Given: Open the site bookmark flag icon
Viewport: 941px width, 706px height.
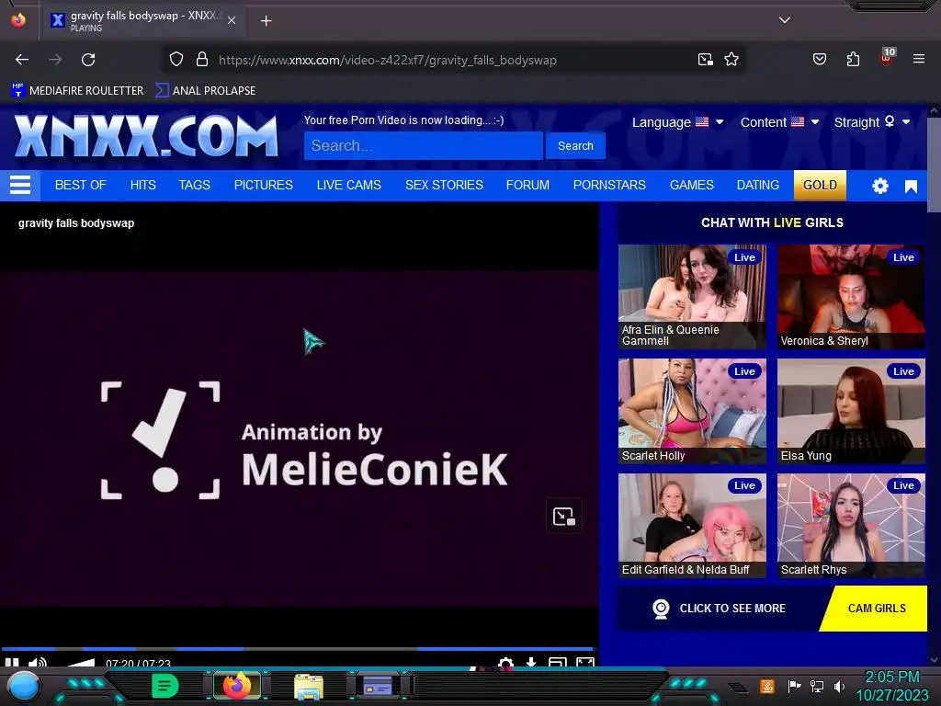Looking at the screenshot, I should pos(911,187).
